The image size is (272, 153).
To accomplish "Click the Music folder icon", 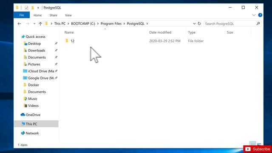I will [25, 99].
